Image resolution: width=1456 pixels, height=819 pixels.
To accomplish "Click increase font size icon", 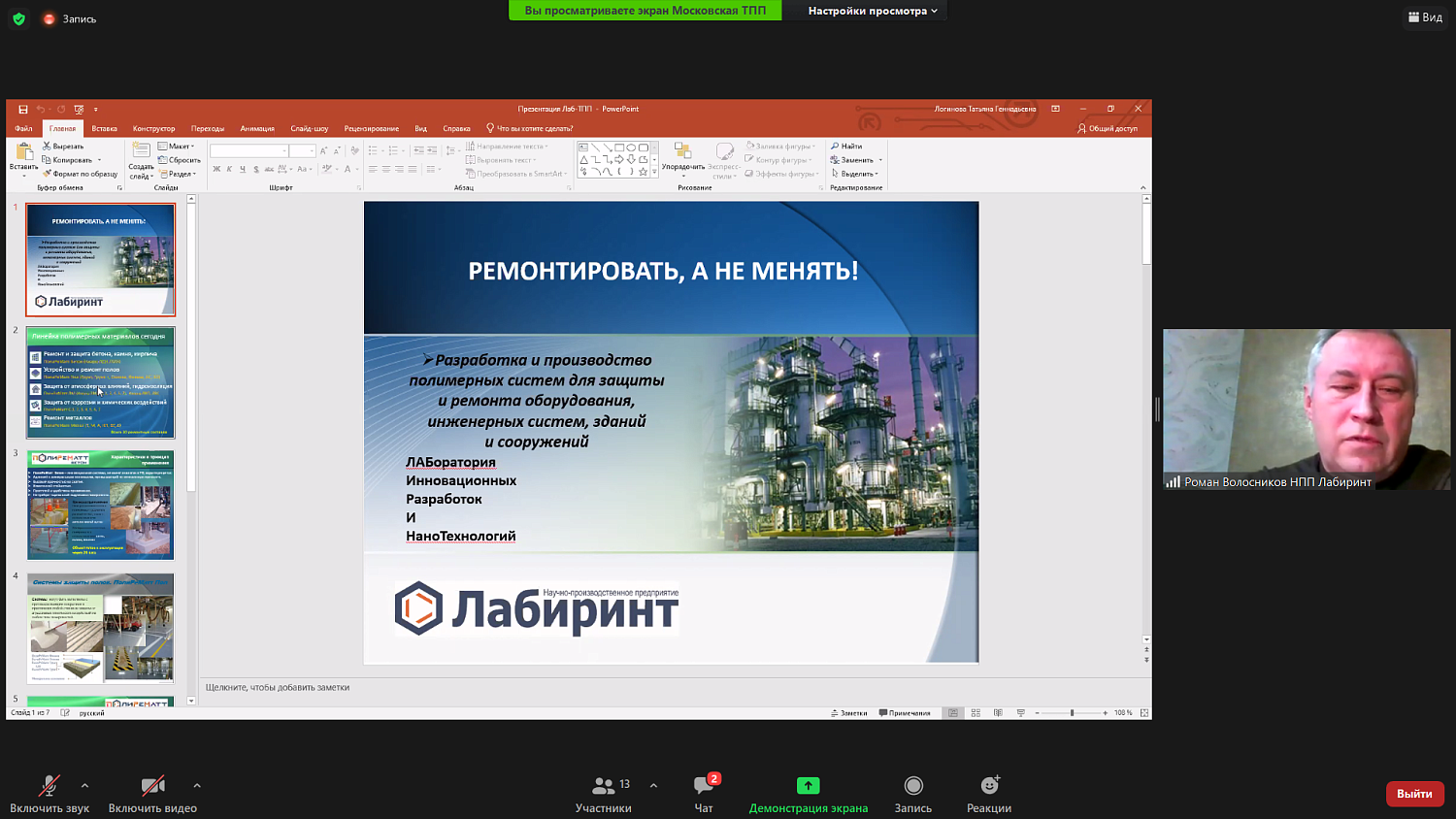I will (x=324, y=150).
